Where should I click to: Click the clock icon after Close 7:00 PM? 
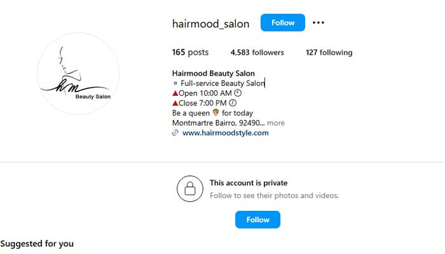point(233,103)
